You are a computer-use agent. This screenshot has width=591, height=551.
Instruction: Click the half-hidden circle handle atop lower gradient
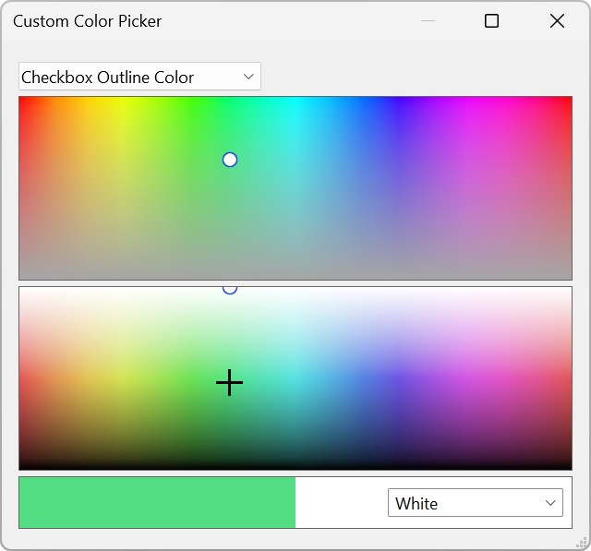coord(230,290)
